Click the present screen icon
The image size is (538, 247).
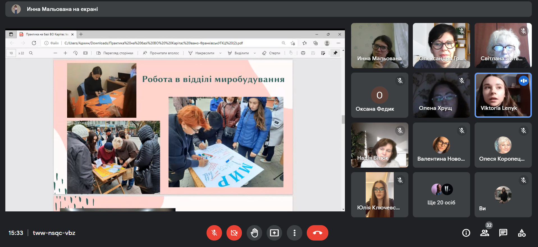pos(274,233)
